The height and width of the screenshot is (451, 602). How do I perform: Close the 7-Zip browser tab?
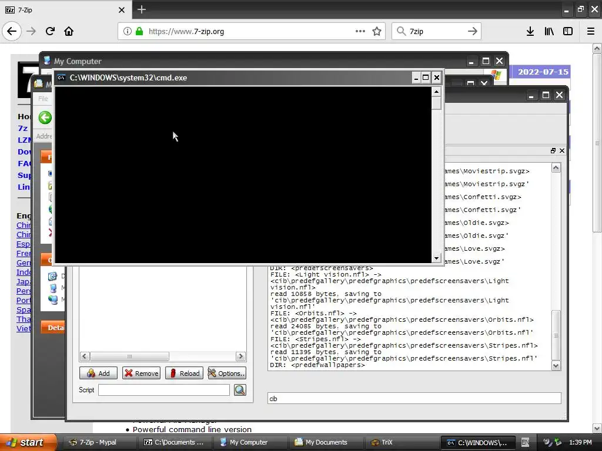click(121, 10)
